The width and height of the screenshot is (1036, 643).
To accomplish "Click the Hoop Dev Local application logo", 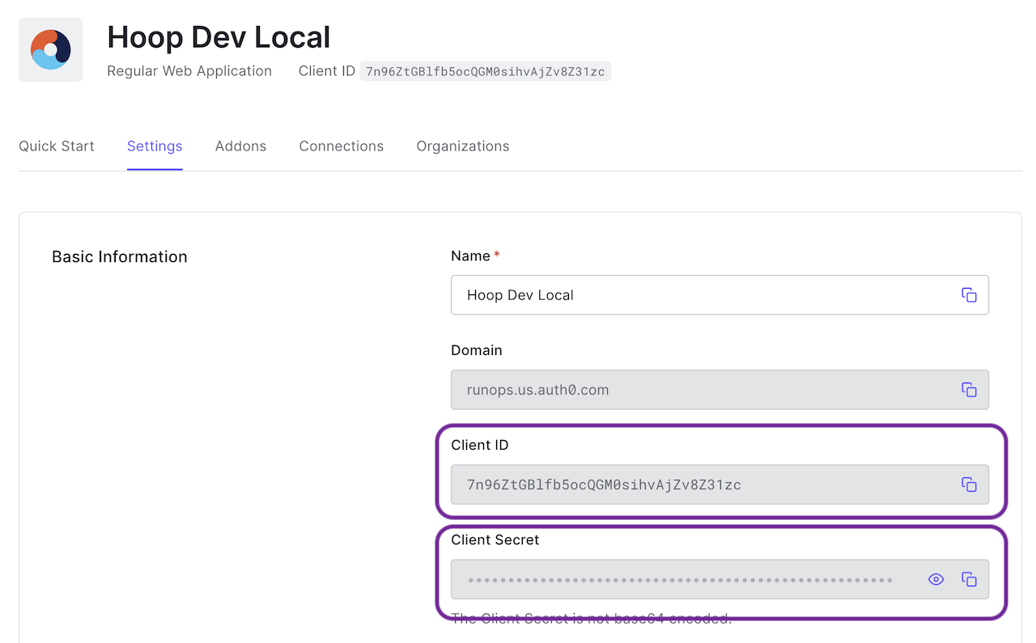I will pyautogui.click(x=51, y=50).
